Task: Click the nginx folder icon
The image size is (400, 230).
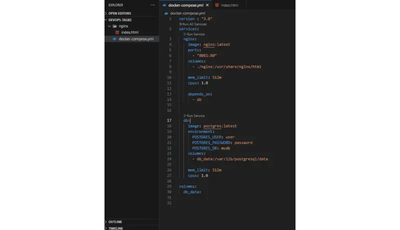Action: [x=115, y=26]
